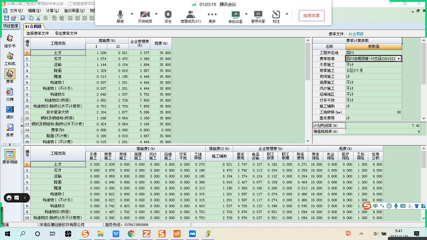Open the 造价审查(G) menu

coord(74,11)
